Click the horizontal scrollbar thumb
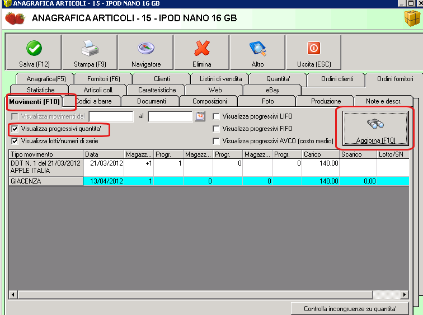The image size is (423, 315). (195, 294)
